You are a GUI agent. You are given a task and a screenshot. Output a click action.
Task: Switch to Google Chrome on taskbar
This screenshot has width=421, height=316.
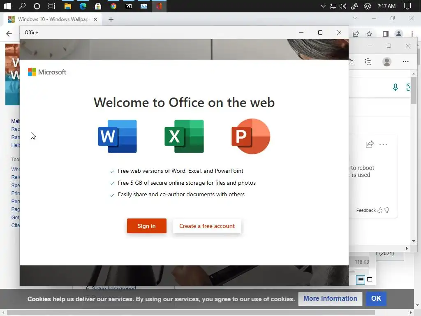pyautogui.click(x=113, y=6)
